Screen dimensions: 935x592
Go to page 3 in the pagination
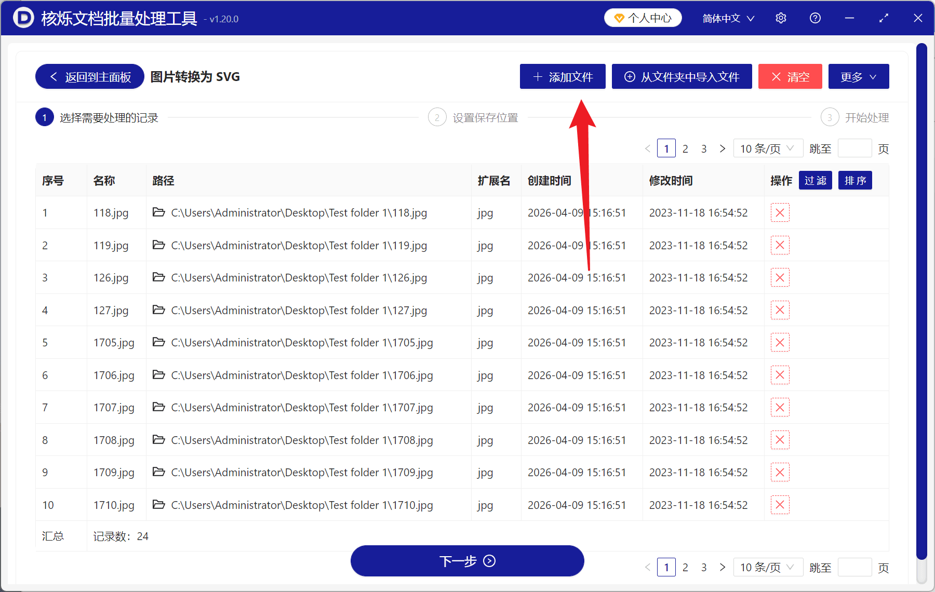click(704, 148)
